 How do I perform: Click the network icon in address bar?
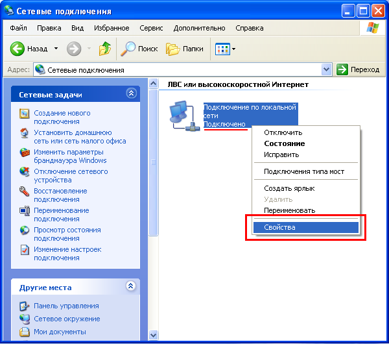tap(40, 70)
